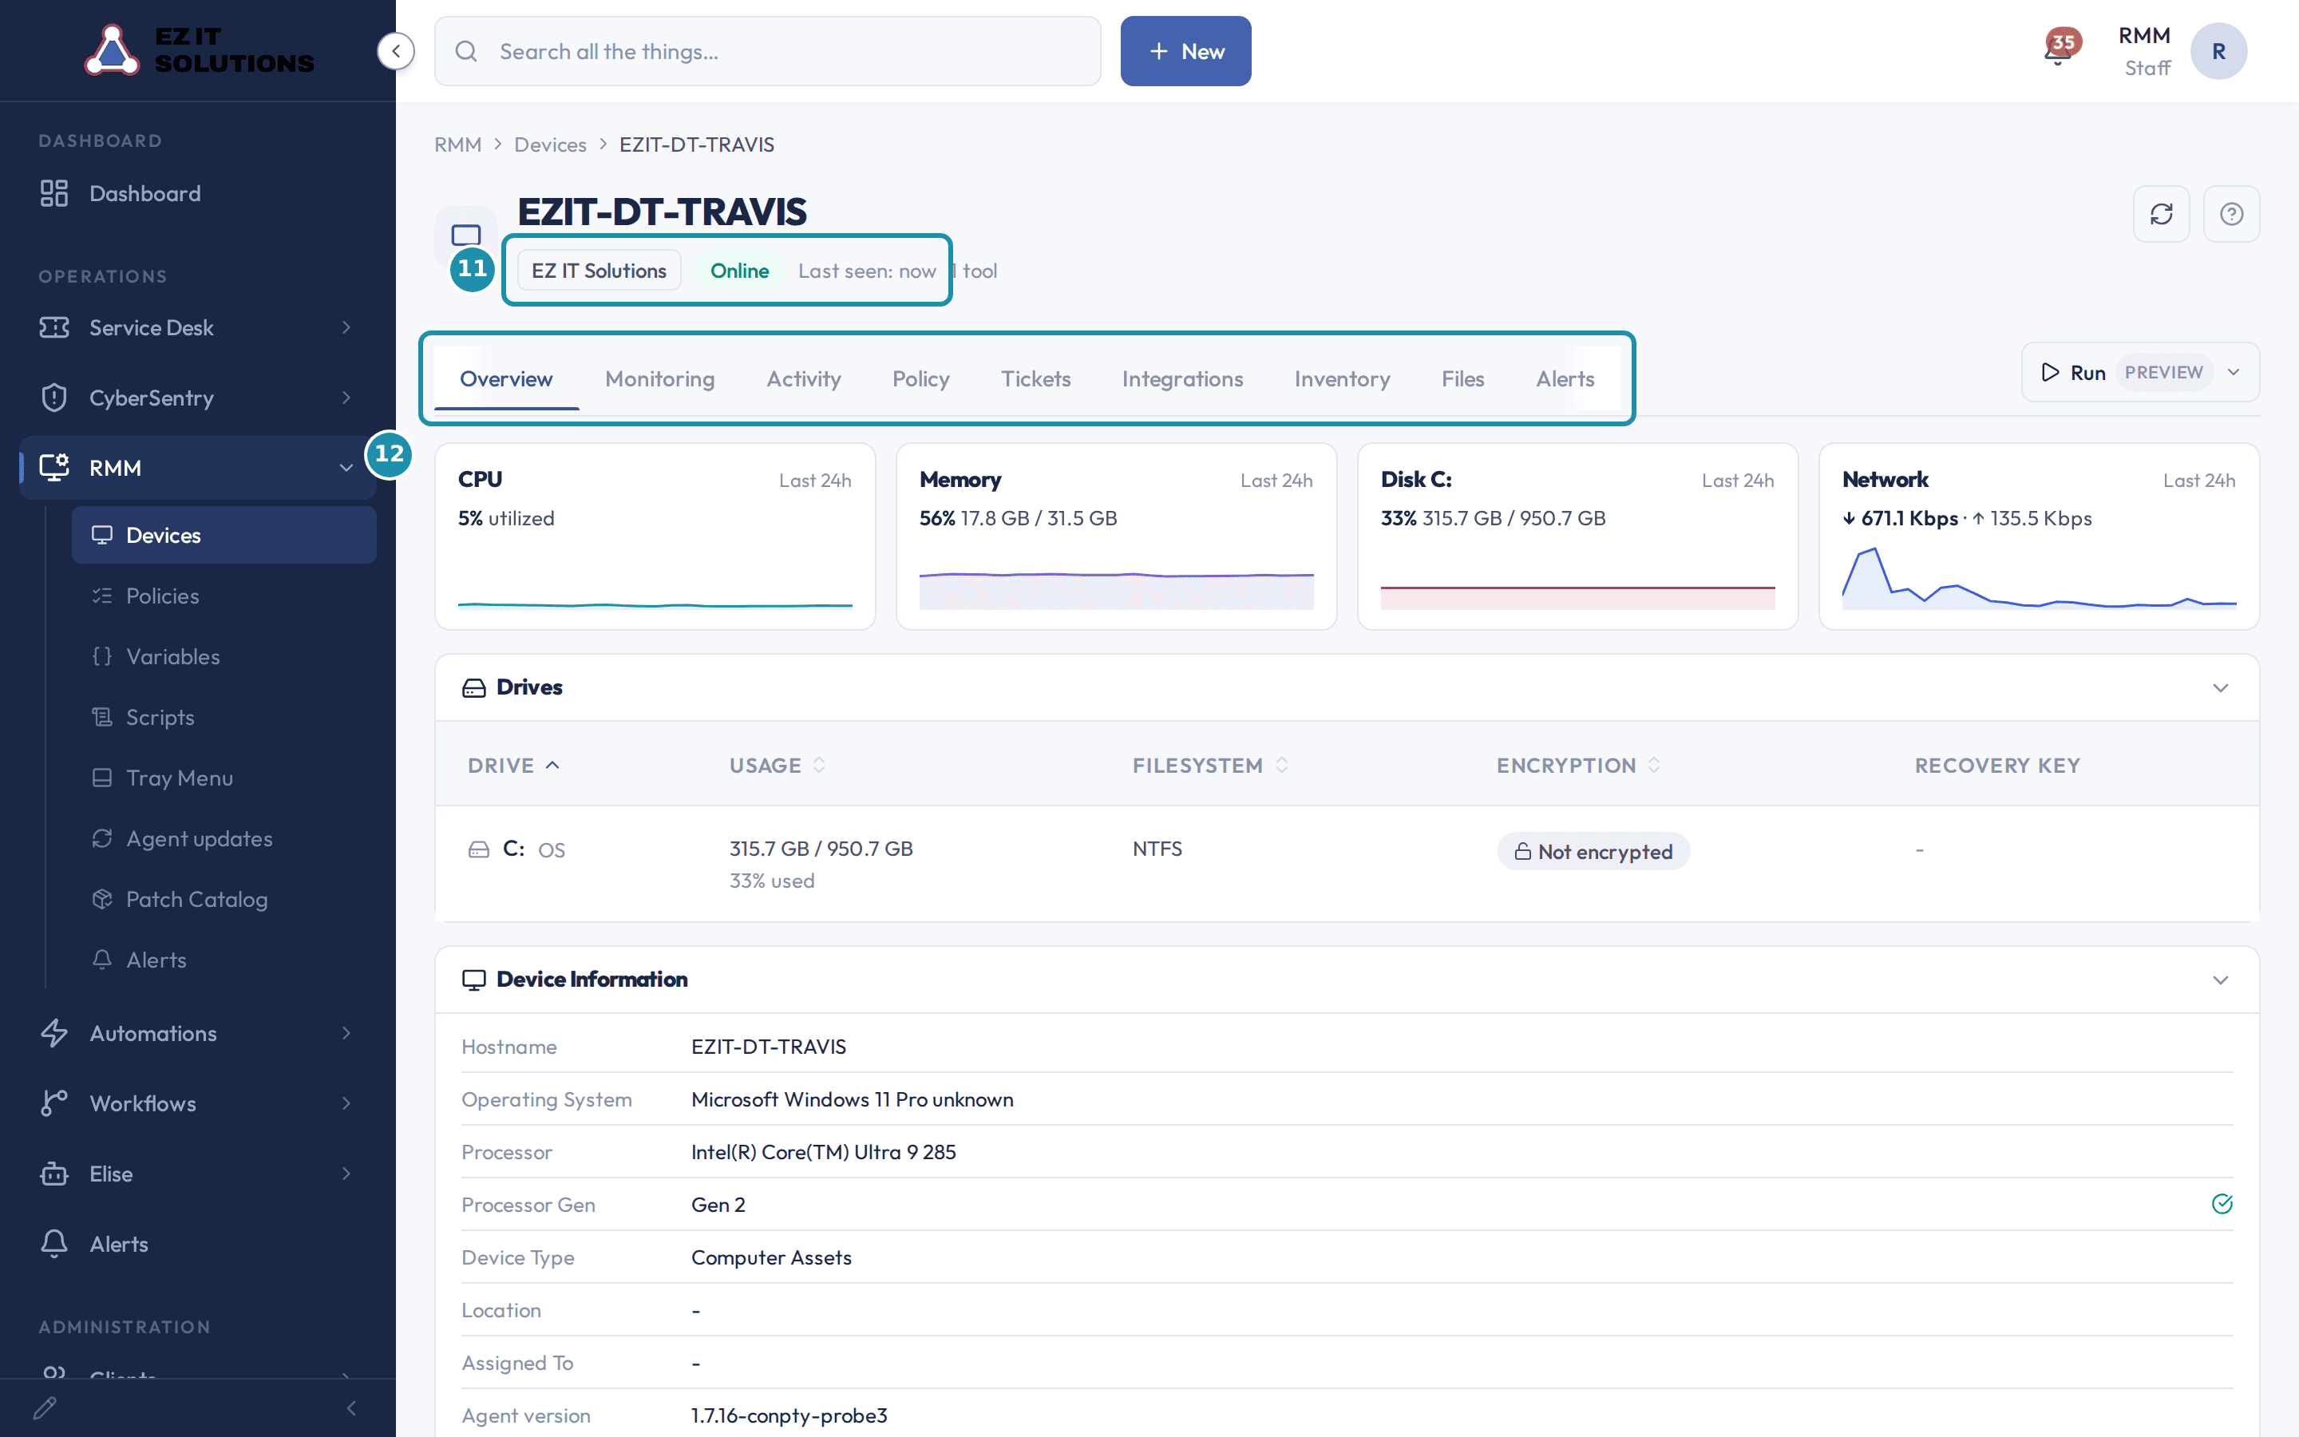Click the Memory usage card
Viewport: 2299px width, 1437px height.
pos(1116,536)
